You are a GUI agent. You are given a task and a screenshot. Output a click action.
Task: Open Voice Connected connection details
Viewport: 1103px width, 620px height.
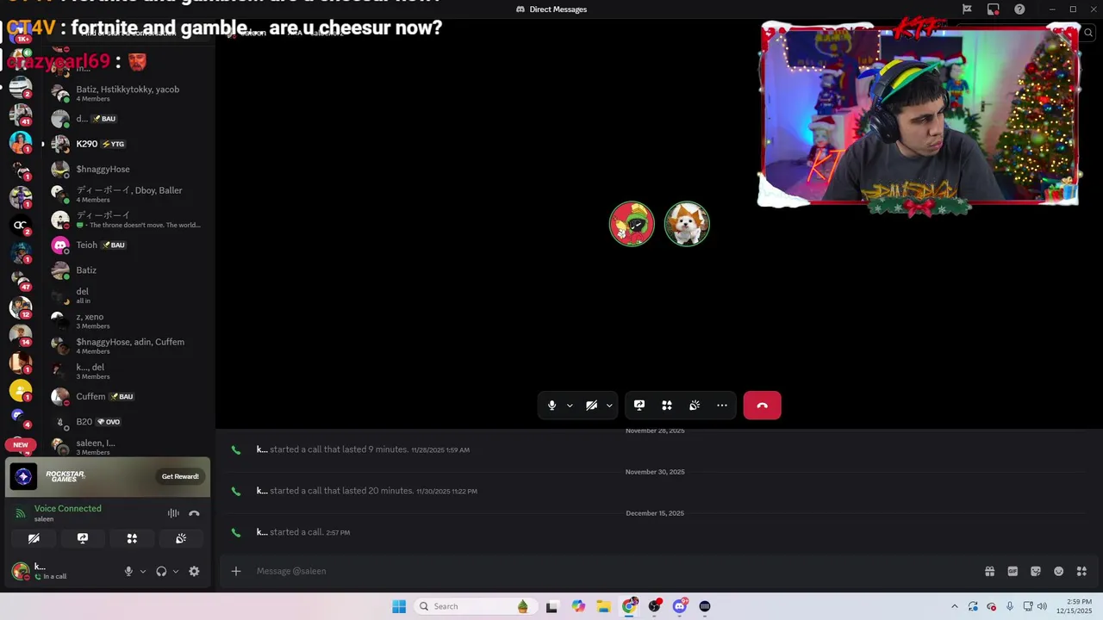click(67, 509)
